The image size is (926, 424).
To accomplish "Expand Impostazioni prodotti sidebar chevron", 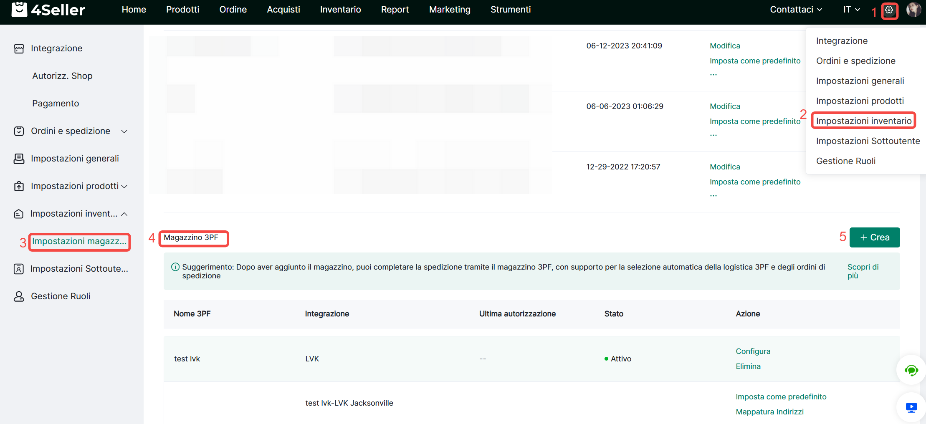I will tap(124, 187).
